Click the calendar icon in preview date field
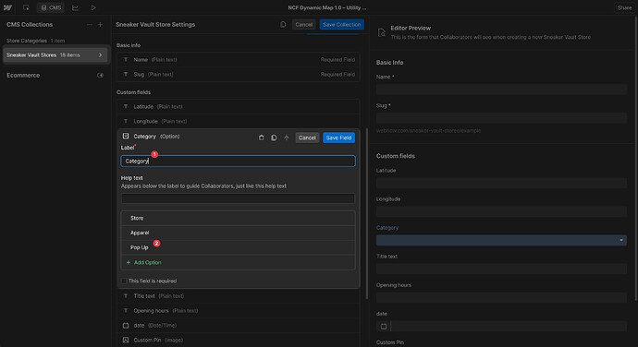 pos(384,327)
